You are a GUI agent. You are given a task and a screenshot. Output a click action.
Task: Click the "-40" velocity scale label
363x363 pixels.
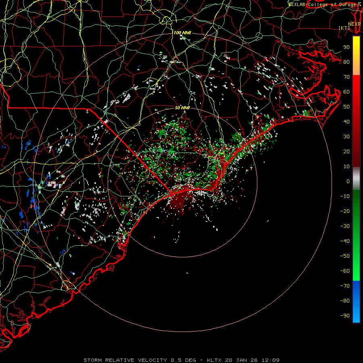pyautogui.click(x=345, y=241)
